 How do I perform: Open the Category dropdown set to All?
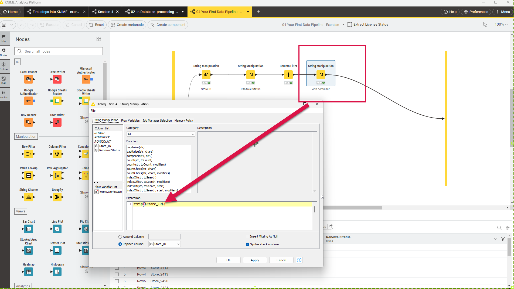click(x=161, y=134)
